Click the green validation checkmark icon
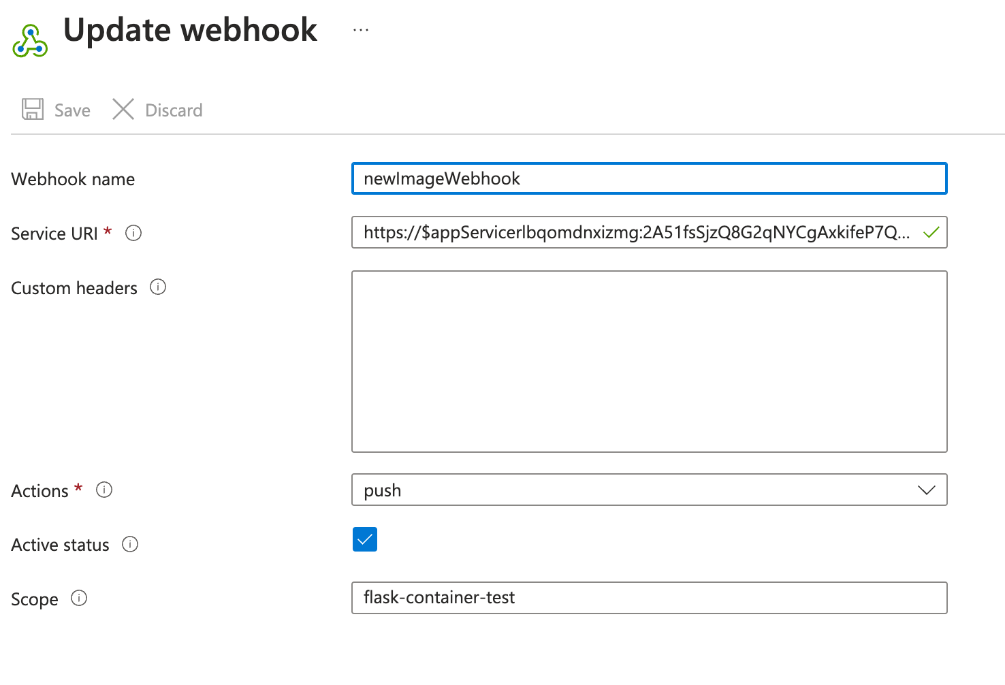This screenshot has height=685, width=1005. [x=931, y=232]
